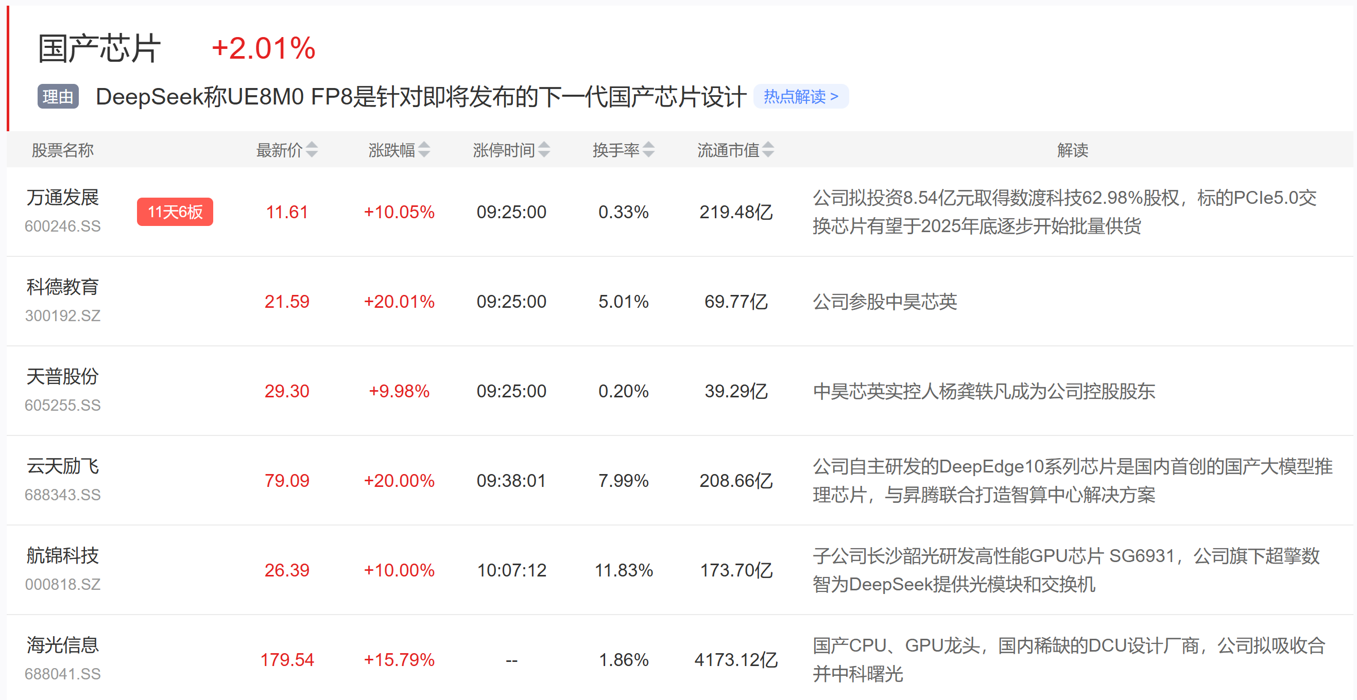The height and width of the screenshot is (700, 1357).
Task: Click the 公司参股中昊芯英 commentary
Action: tap(885, 302)
